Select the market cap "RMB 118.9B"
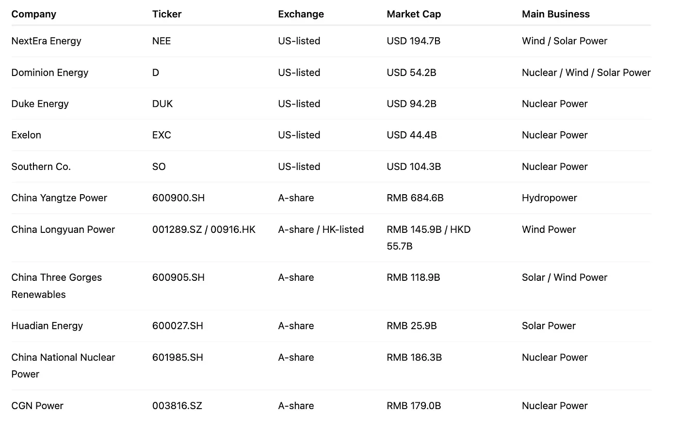Image resolution: width=679 pixels, height=427 pixels. tap(413, 277)
